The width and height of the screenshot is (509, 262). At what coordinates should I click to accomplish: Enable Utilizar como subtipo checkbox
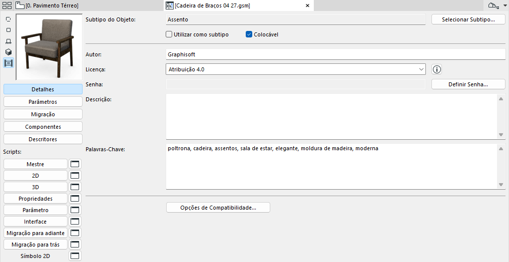click(169, 34)
